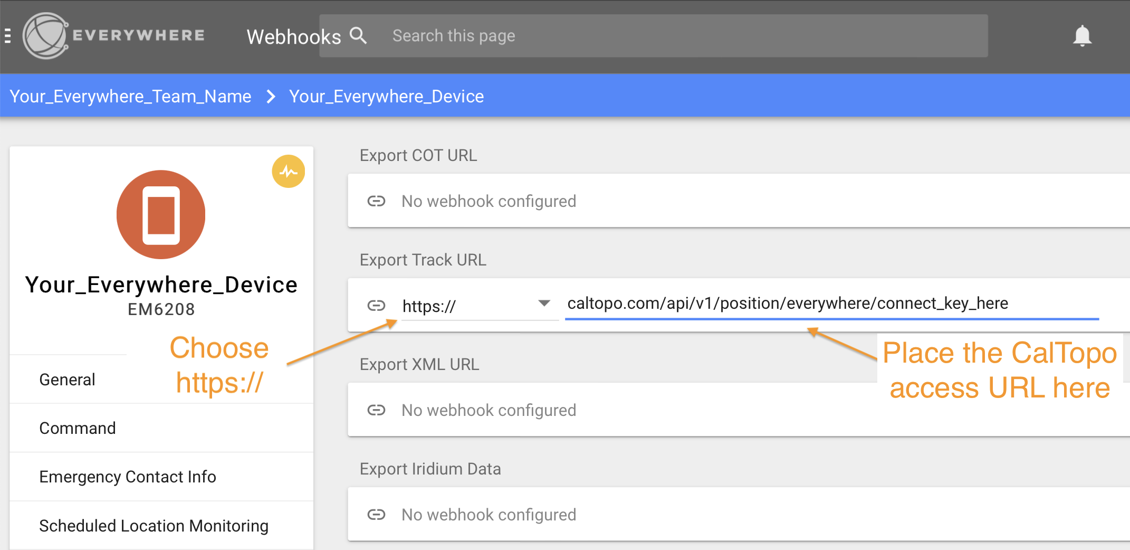Click the Everywhere globe logo
Viewport: 1130px width, 550px height.
(46, 36)
